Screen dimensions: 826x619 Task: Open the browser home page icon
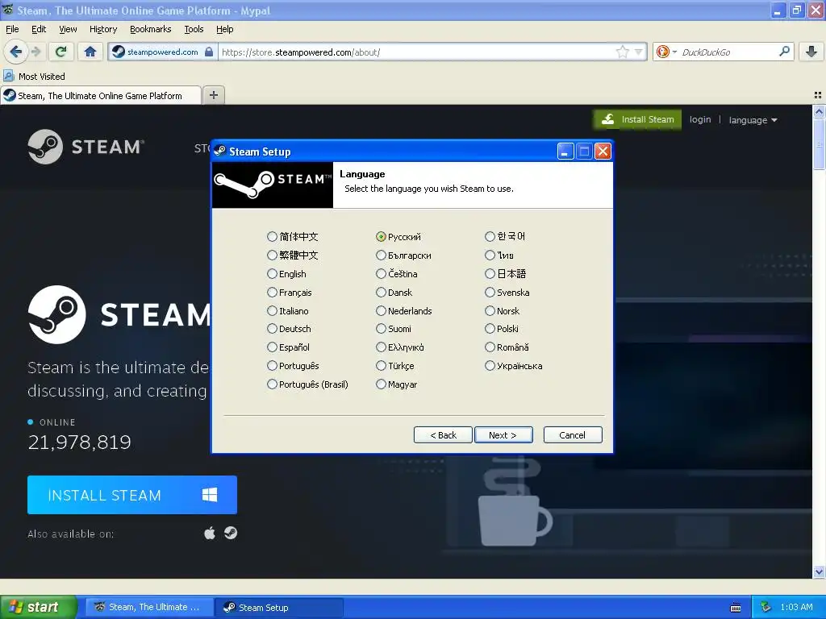(x=90, y=52)
